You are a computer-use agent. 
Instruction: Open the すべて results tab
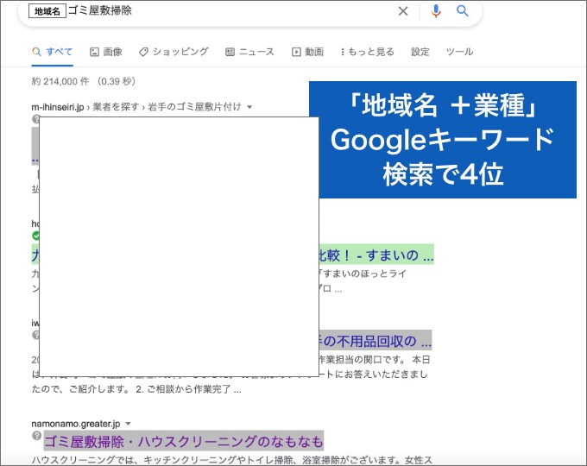(x=53, y=52)
